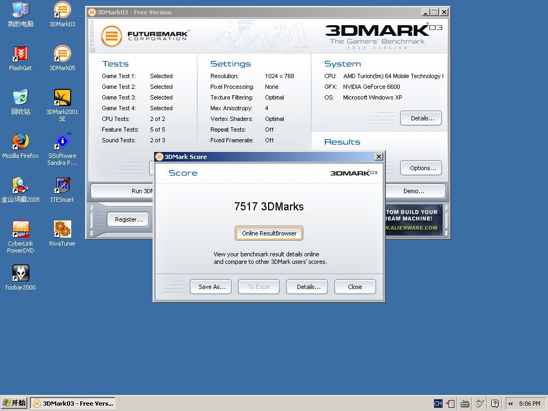Select the 3DMark03 taskbar button

point(73,404)
